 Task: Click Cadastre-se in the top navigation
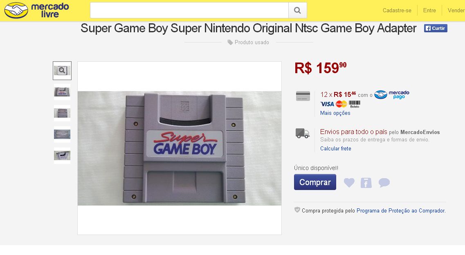point(397,11)
